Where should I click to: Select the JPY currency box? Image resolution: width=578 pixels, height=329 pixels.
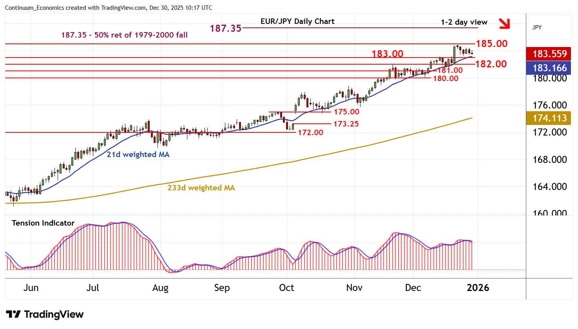(x=537, y=27)
